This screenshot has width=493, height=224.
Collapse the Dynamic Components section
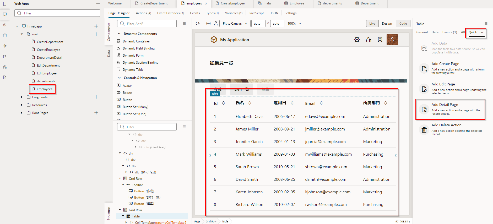click(x=119, y=34)
